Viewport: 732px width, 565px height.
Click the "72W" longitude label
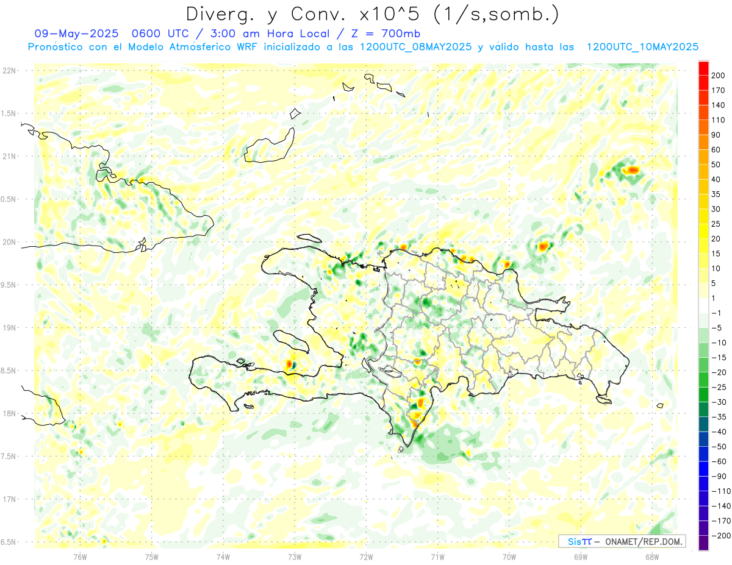[x=366, y=556]
